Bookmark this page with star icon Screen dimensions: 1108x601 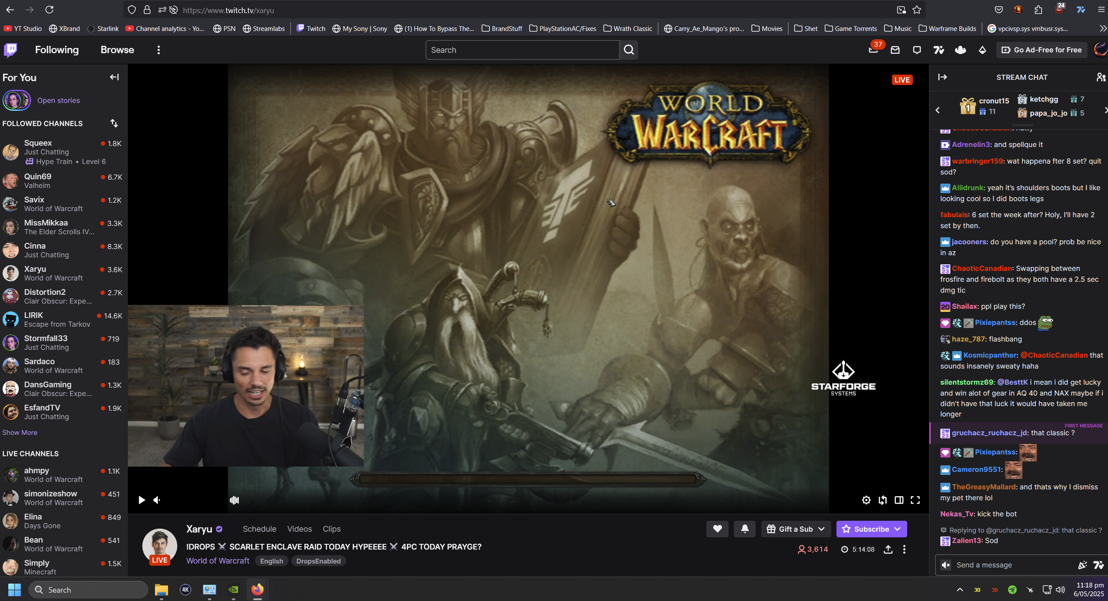pyautogui.click(x=916, y=10)
